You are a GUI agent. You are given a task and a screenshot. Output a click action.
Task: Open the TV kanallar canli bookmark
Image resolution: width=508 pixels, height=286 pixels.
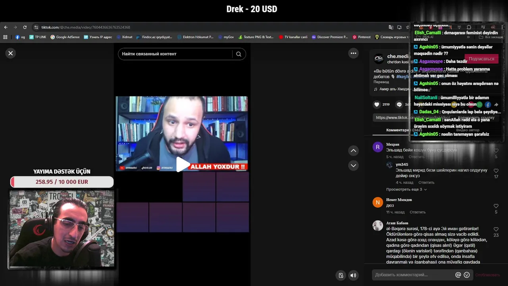pos(293,37)
